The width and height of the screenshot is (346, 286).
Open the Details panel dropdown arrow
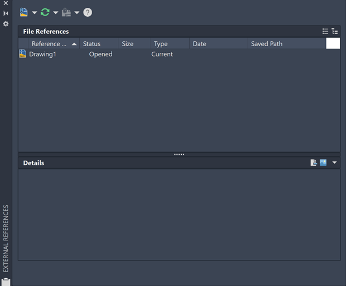tap(334, 163)
